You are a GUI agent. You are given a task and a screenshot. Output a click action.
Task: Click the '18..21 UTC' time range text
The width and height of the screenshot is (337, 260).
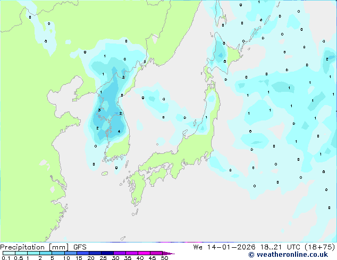280,247
